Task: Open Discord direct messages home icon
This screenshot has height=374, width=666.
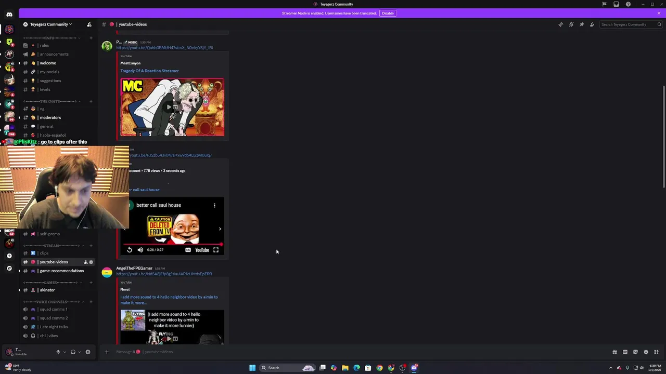Action: (9, 15)
